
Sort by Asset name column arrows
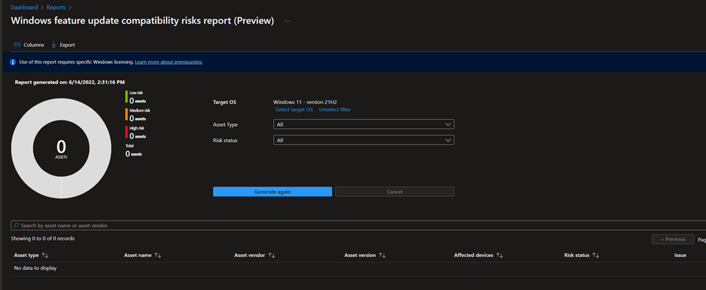tap(158, 256)
